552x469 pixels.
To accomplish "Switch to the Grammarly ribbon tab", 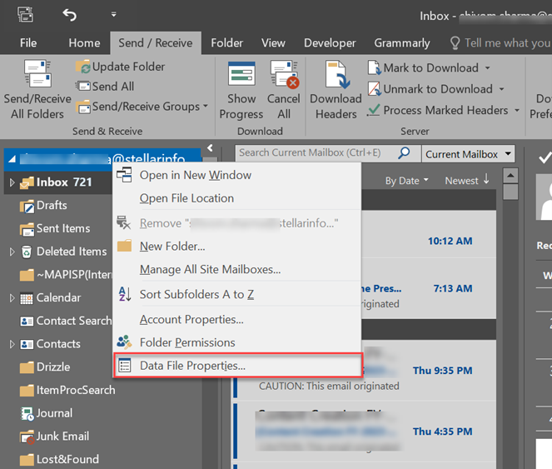I will [402, 43].
